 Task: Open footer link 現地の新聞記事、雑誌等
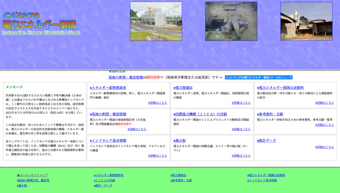33,180
